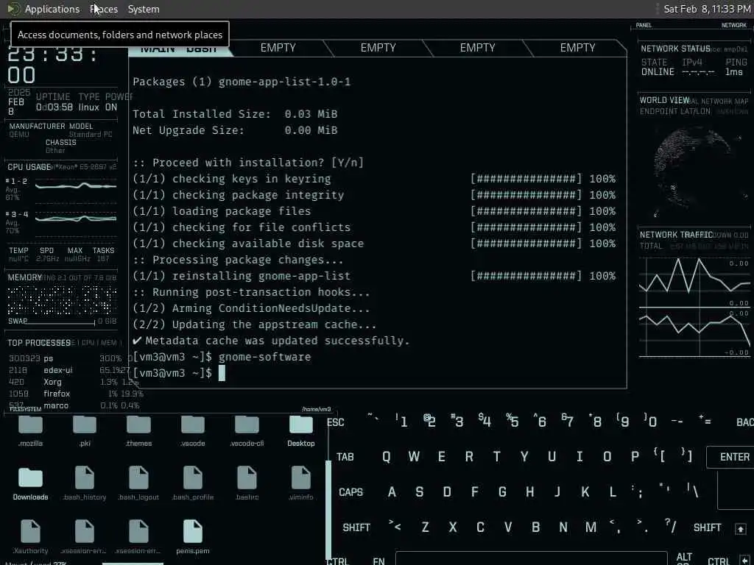Toggle the CAPS key
The height and width of the screenshot is (565, 754).
pyautogui.click(x=350, y=492)
